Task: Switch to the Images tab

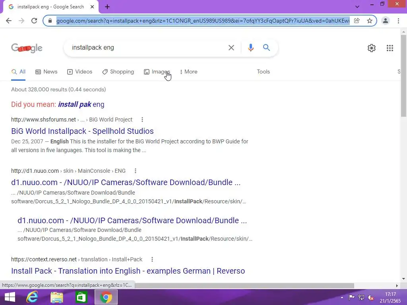Action: [157, 72]
